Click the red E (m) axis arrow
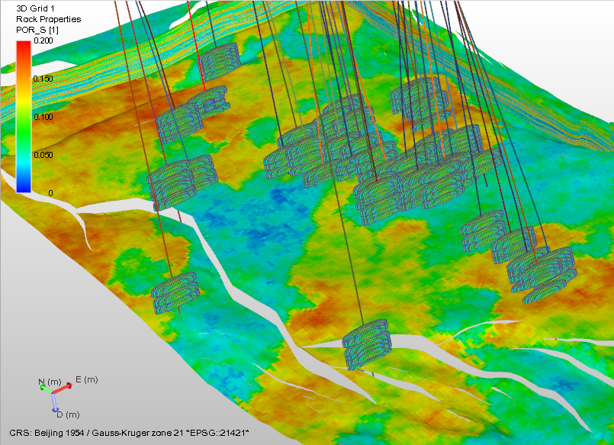This screenshot has width=614, height=445. (65, 388)
